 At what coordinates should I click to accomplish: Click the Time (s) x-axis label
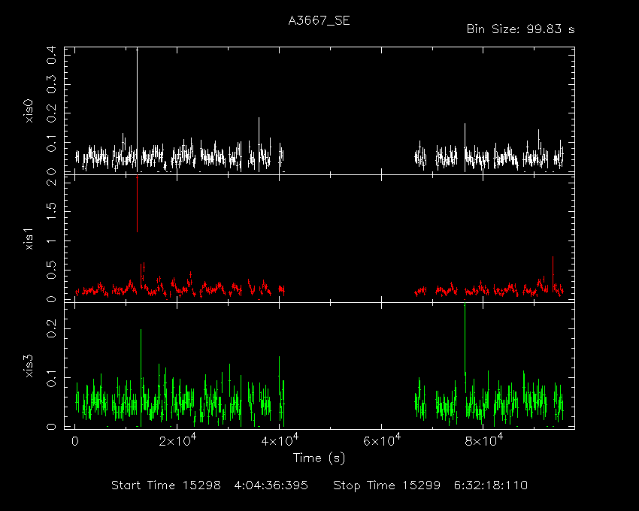[x=319, y=458]
